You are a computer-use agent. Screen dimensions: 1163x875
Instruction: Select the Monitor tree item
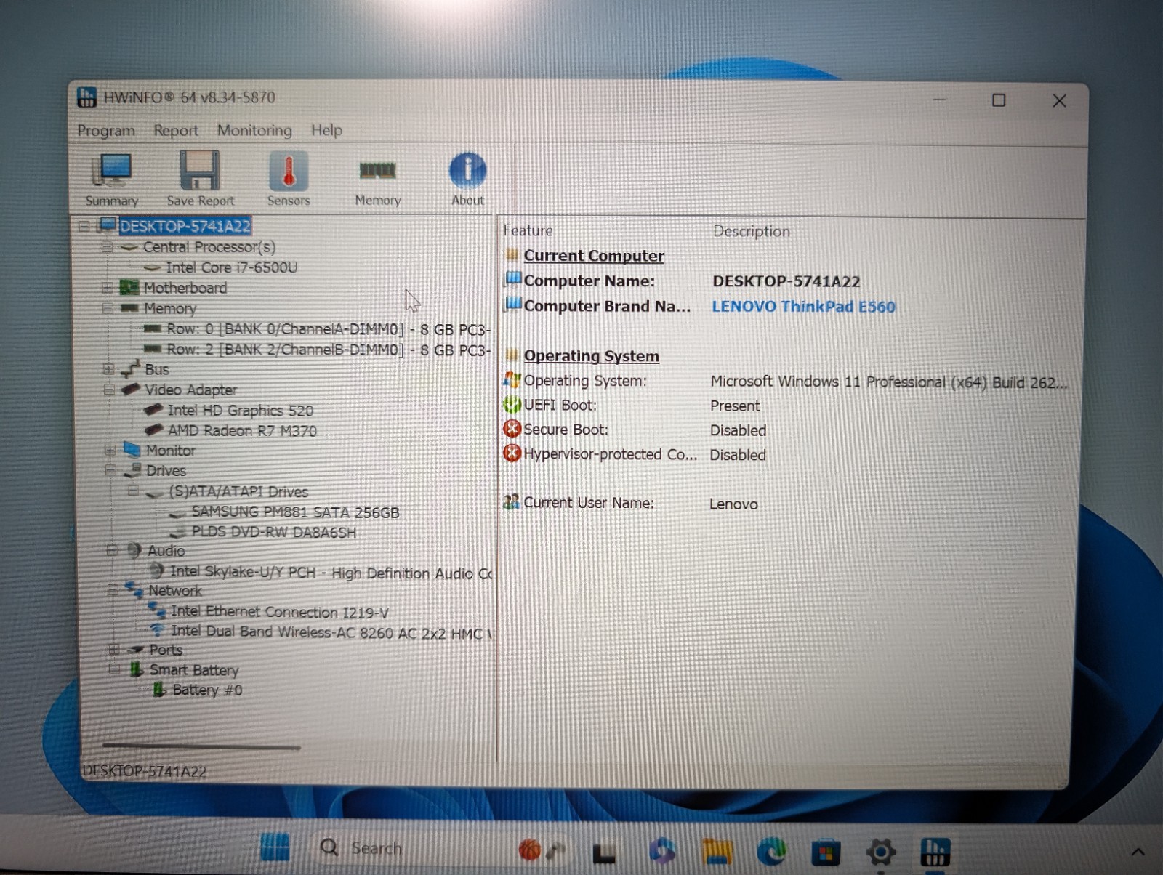click(170, 451)
